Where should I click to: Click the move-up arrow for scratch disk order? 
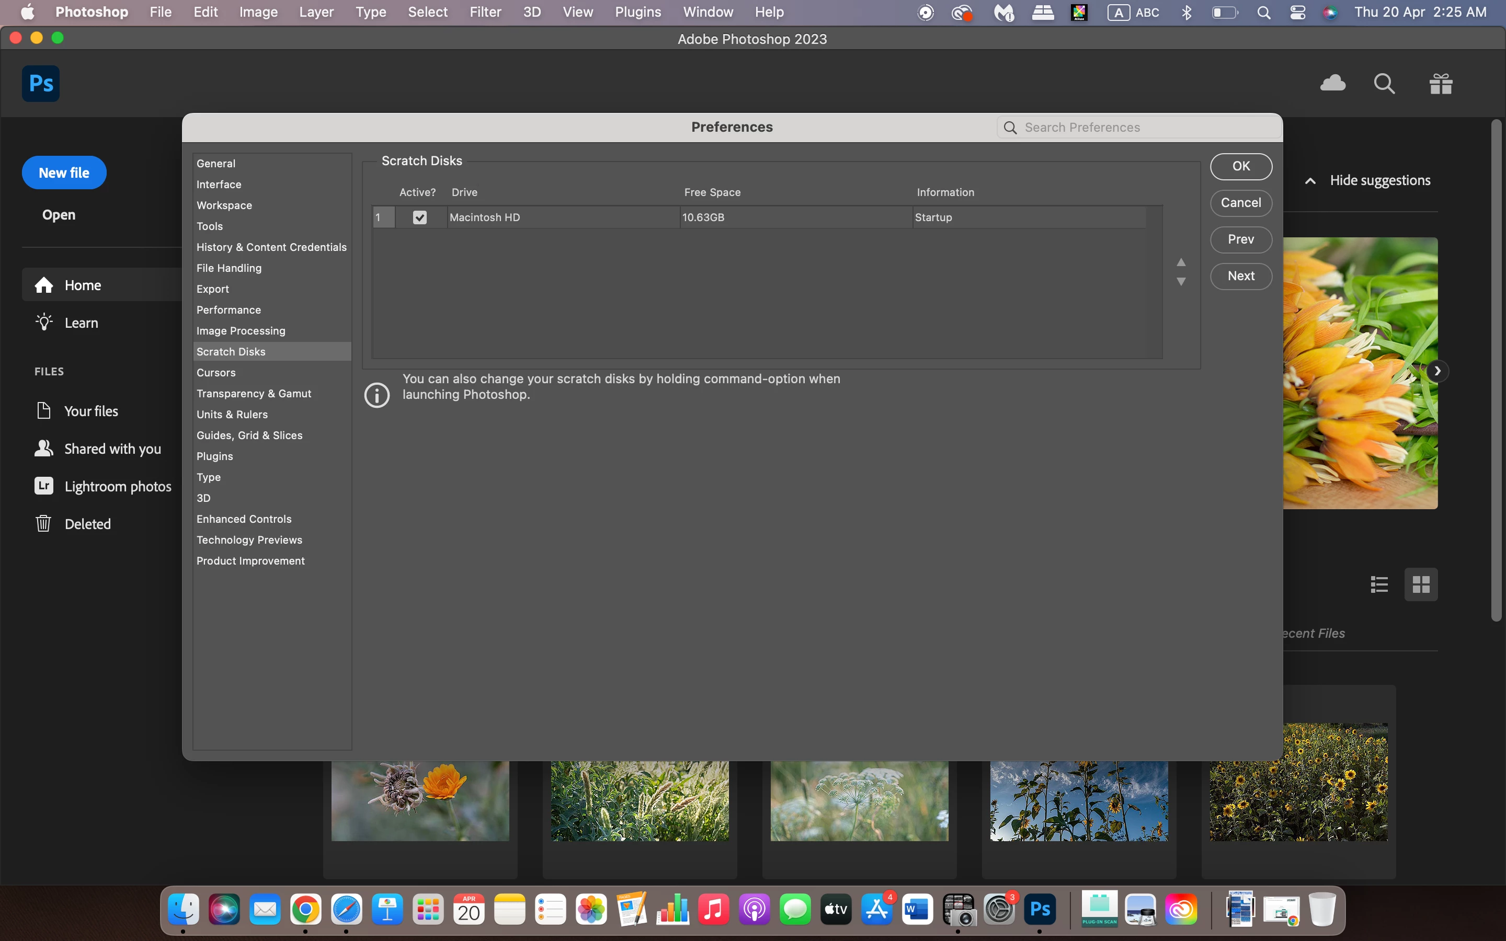point(1181,262)
